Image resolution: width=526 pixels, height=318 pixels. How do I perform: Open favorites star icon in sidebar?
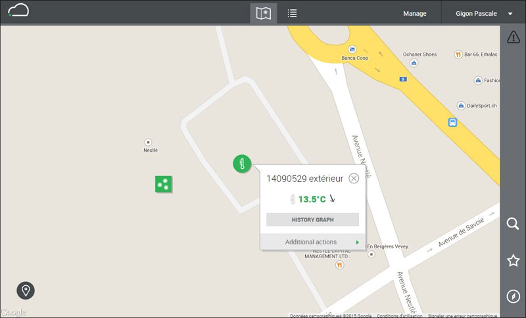514,260
